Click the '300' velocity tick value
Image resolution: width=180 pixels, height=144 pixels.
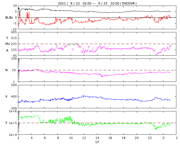click(14, 108)
